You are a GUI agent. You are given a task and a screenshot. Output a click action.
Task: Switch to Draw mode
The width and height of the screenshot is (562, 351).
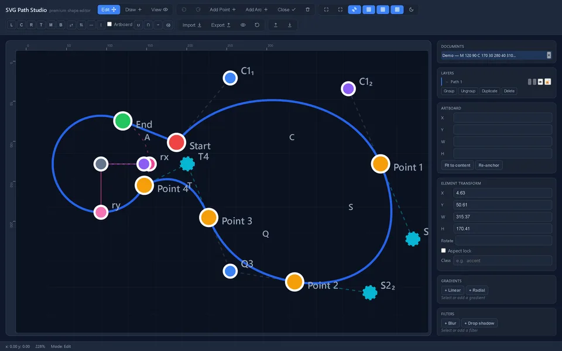[133, 10]
